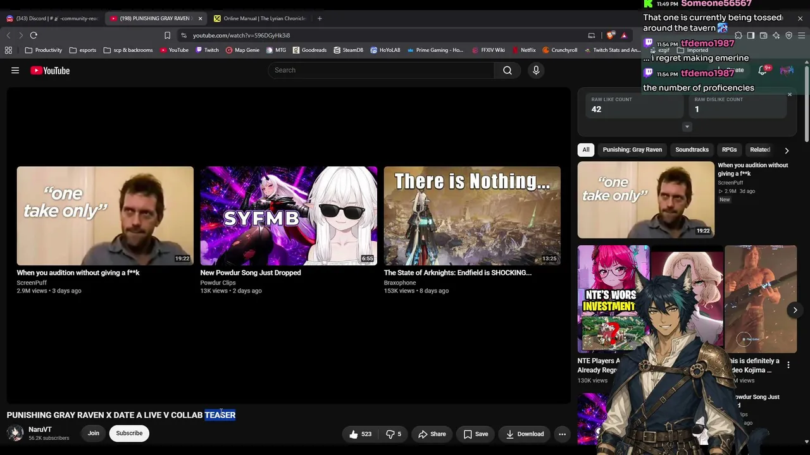Bookmark this page using the bookmark icon
The height and width of the screenshot is (455, 810).
pyautogui.click(x=167, y=35)
